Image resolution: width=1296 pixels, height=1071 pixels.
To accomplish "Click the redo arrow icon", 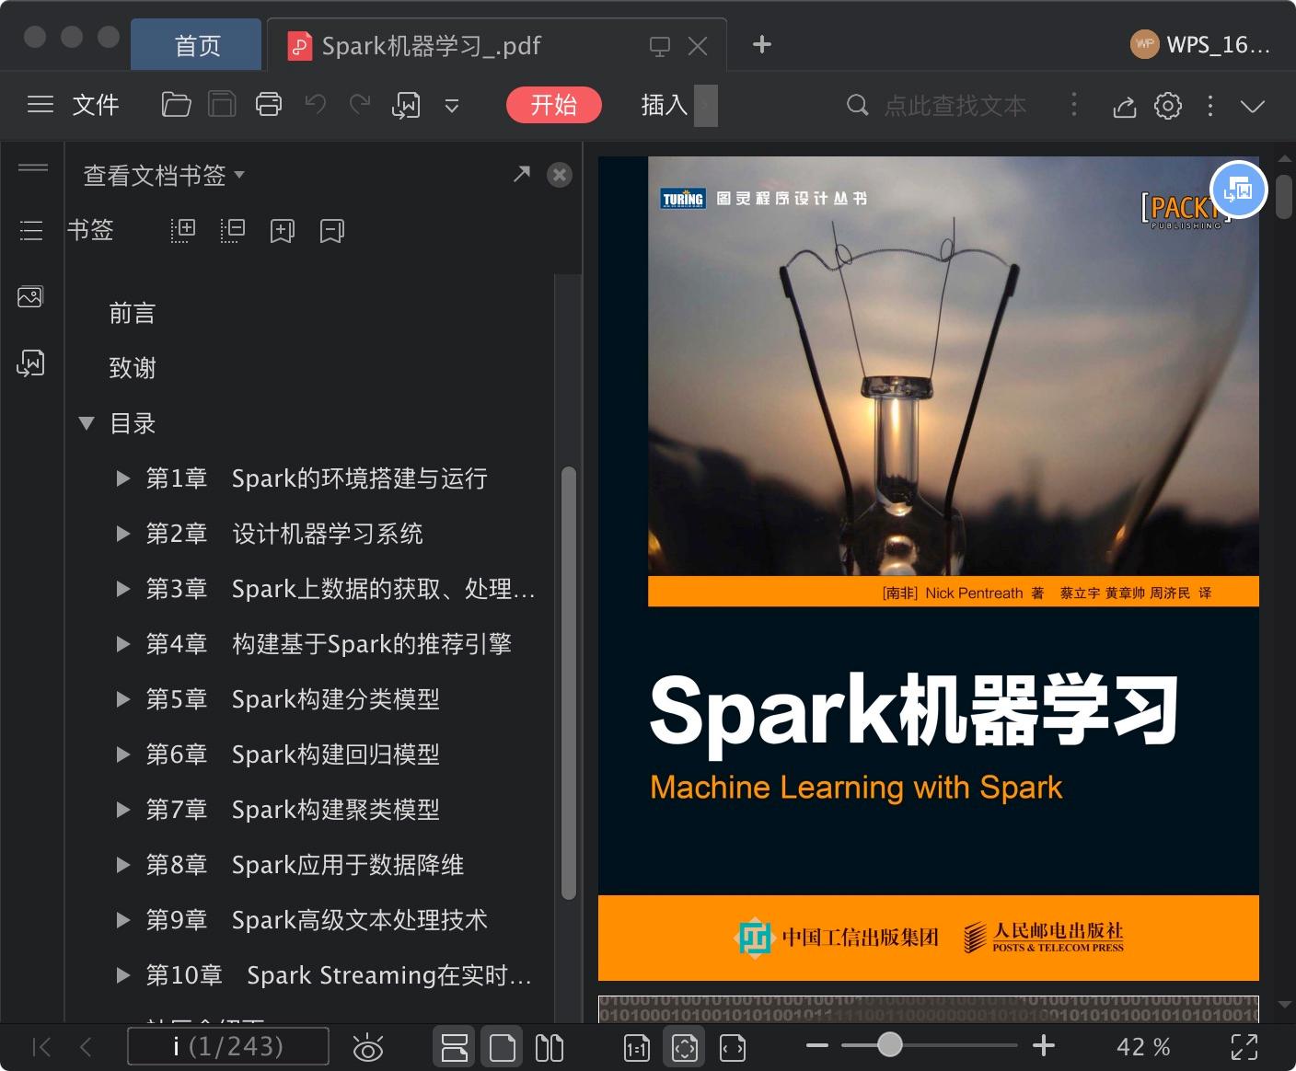I will coord(360,105).
